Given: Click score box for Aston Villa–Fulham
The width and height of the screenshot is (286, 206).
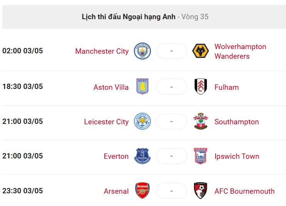Looking at the screenshot, I should coord(172,87).
